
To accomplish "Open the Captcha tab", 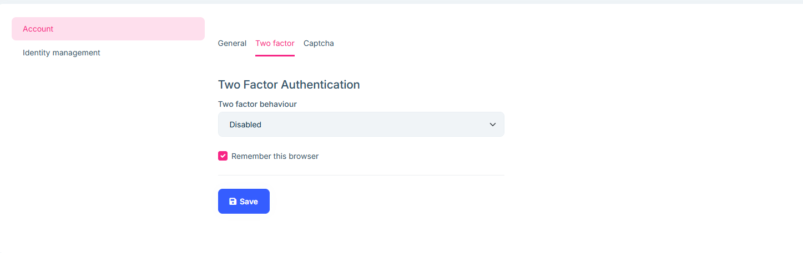I will point(319,43).
